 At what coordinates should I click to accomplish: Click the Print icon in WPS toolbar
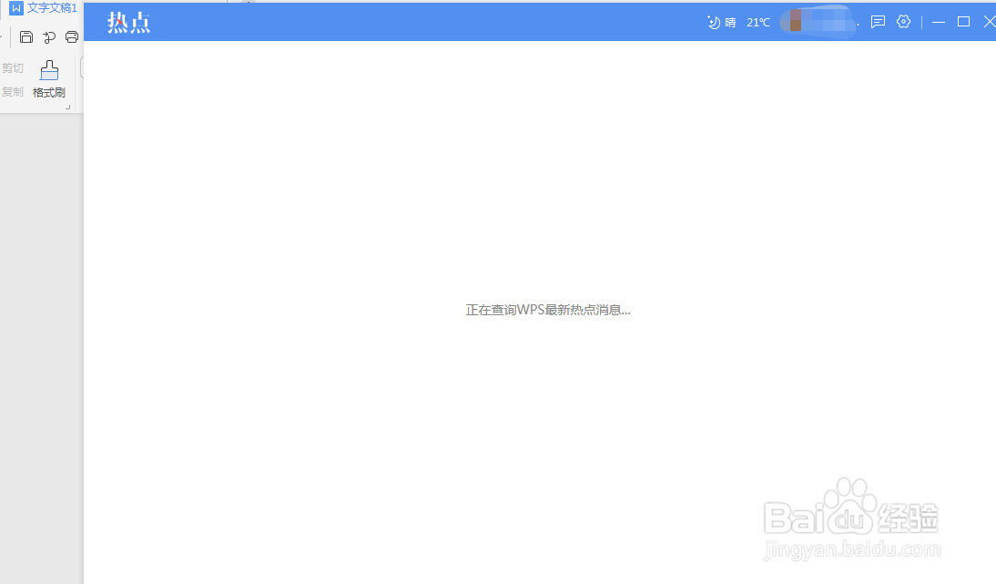72,36
